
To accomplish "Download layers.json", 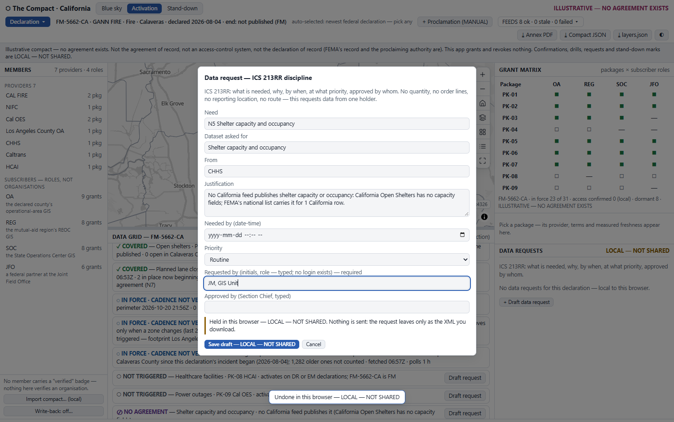I will point(633,35).
